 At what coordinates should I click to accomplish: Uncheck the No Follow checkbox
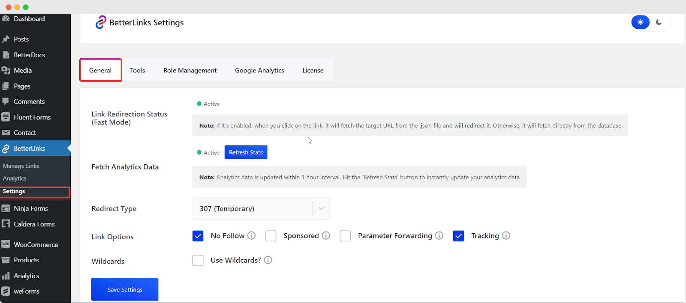tap(198, 236)
